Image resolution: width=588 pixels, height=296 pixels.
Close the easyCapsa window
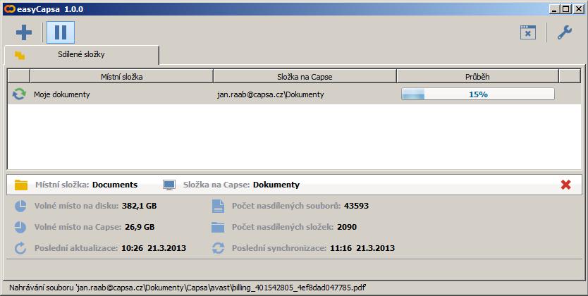pyautogui.click(x=579, y=9)
